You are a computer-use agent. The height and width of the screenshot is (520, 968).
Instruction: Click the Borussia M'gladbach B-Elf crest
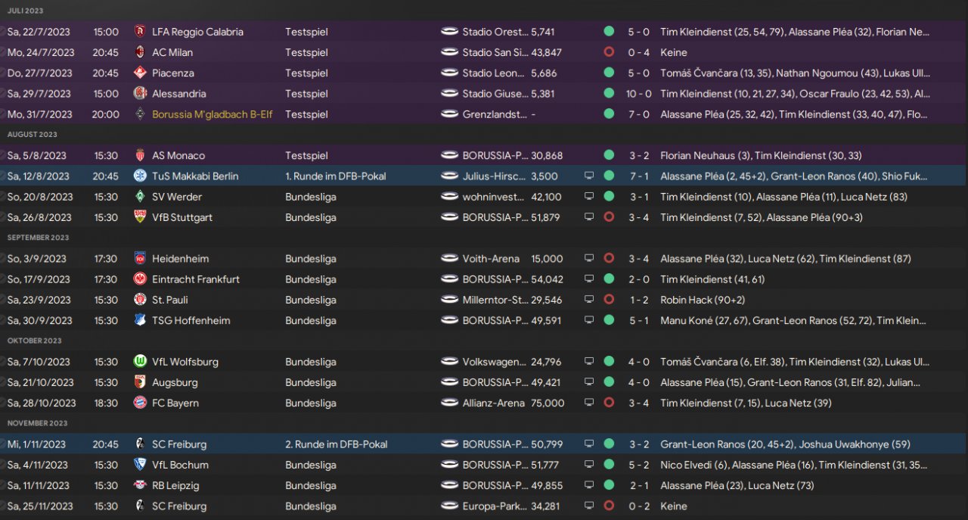[x=139, y=114]
